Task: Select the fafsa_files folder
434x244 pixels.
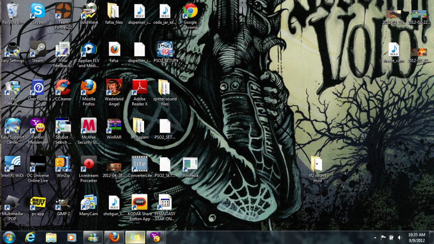Action: pyautogui.click(x=114, y=14)
